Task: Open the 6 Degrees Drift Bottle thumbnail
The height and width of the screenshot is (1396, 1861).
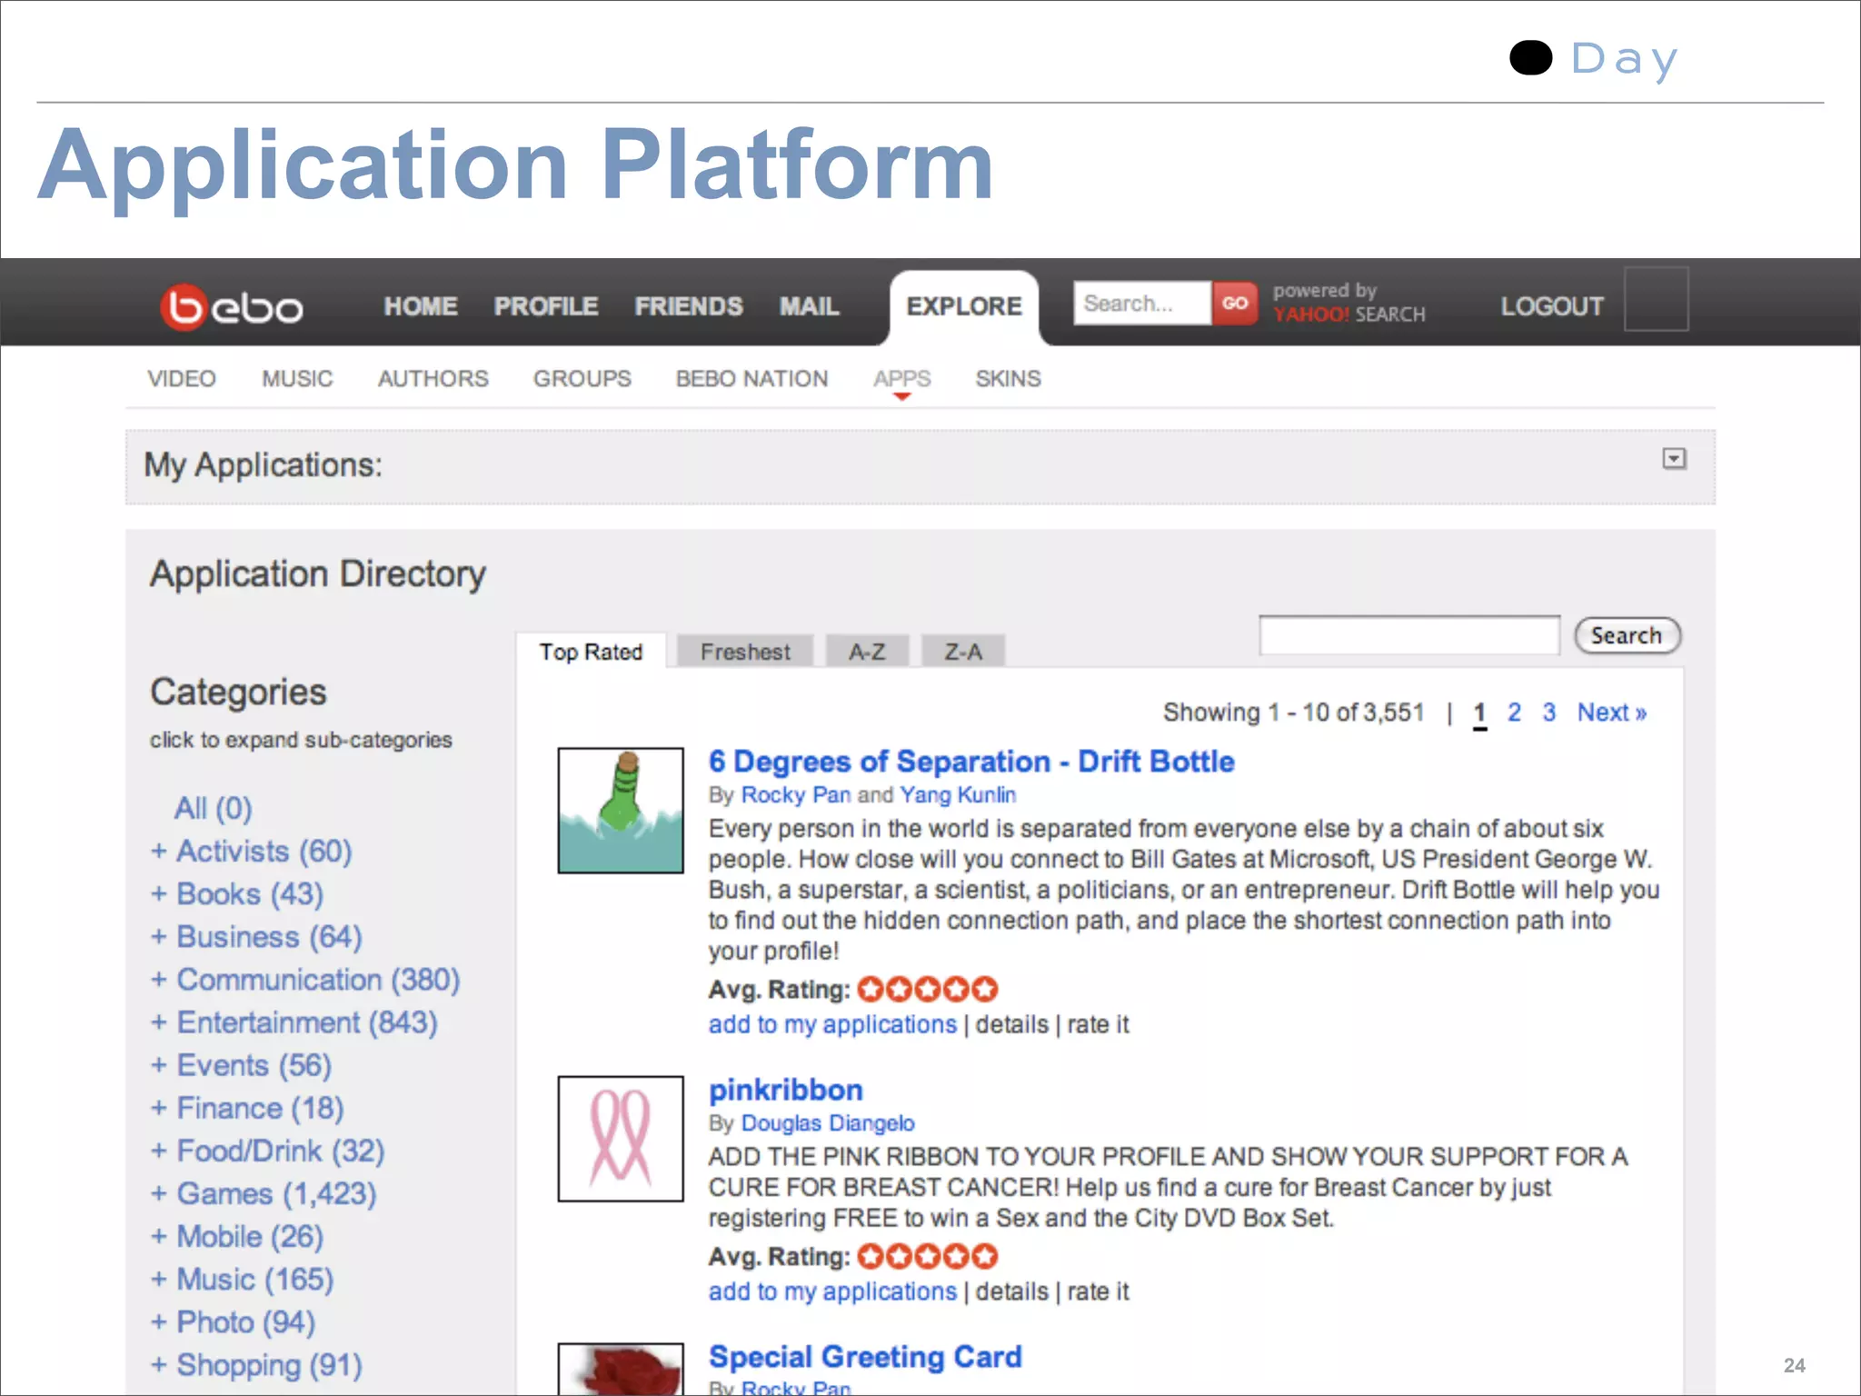Action: [x=621, y=811]
